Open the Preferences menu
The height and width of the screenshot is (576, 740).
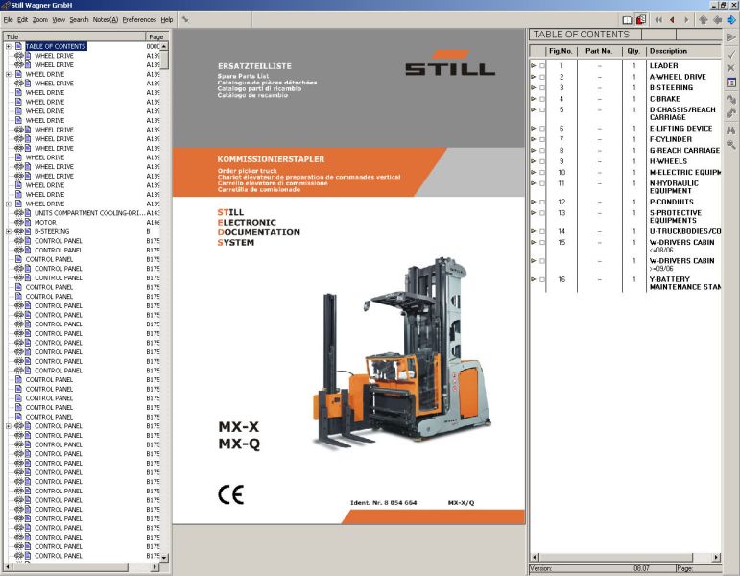click(x=139, y=19)
